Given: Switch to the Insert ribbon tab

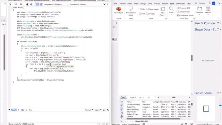Looking at the screenshot, I should coord(130,3).
